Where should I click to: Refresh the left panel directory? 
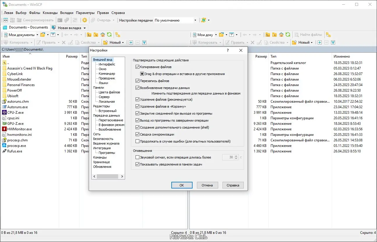109,35
